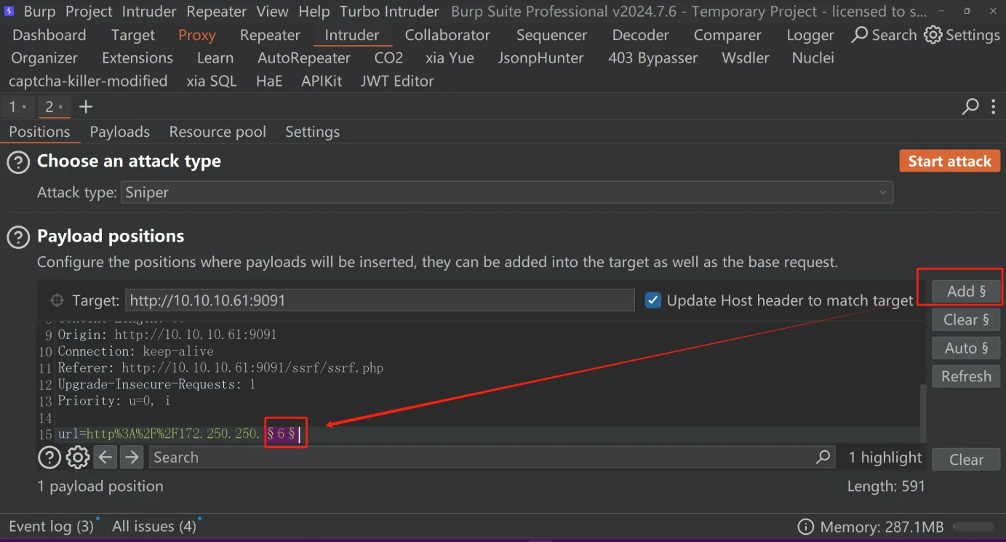The width and height of the screenshot is (1006, 542).
Task: Click the Target URL input field
Action: tap(380, 300)
